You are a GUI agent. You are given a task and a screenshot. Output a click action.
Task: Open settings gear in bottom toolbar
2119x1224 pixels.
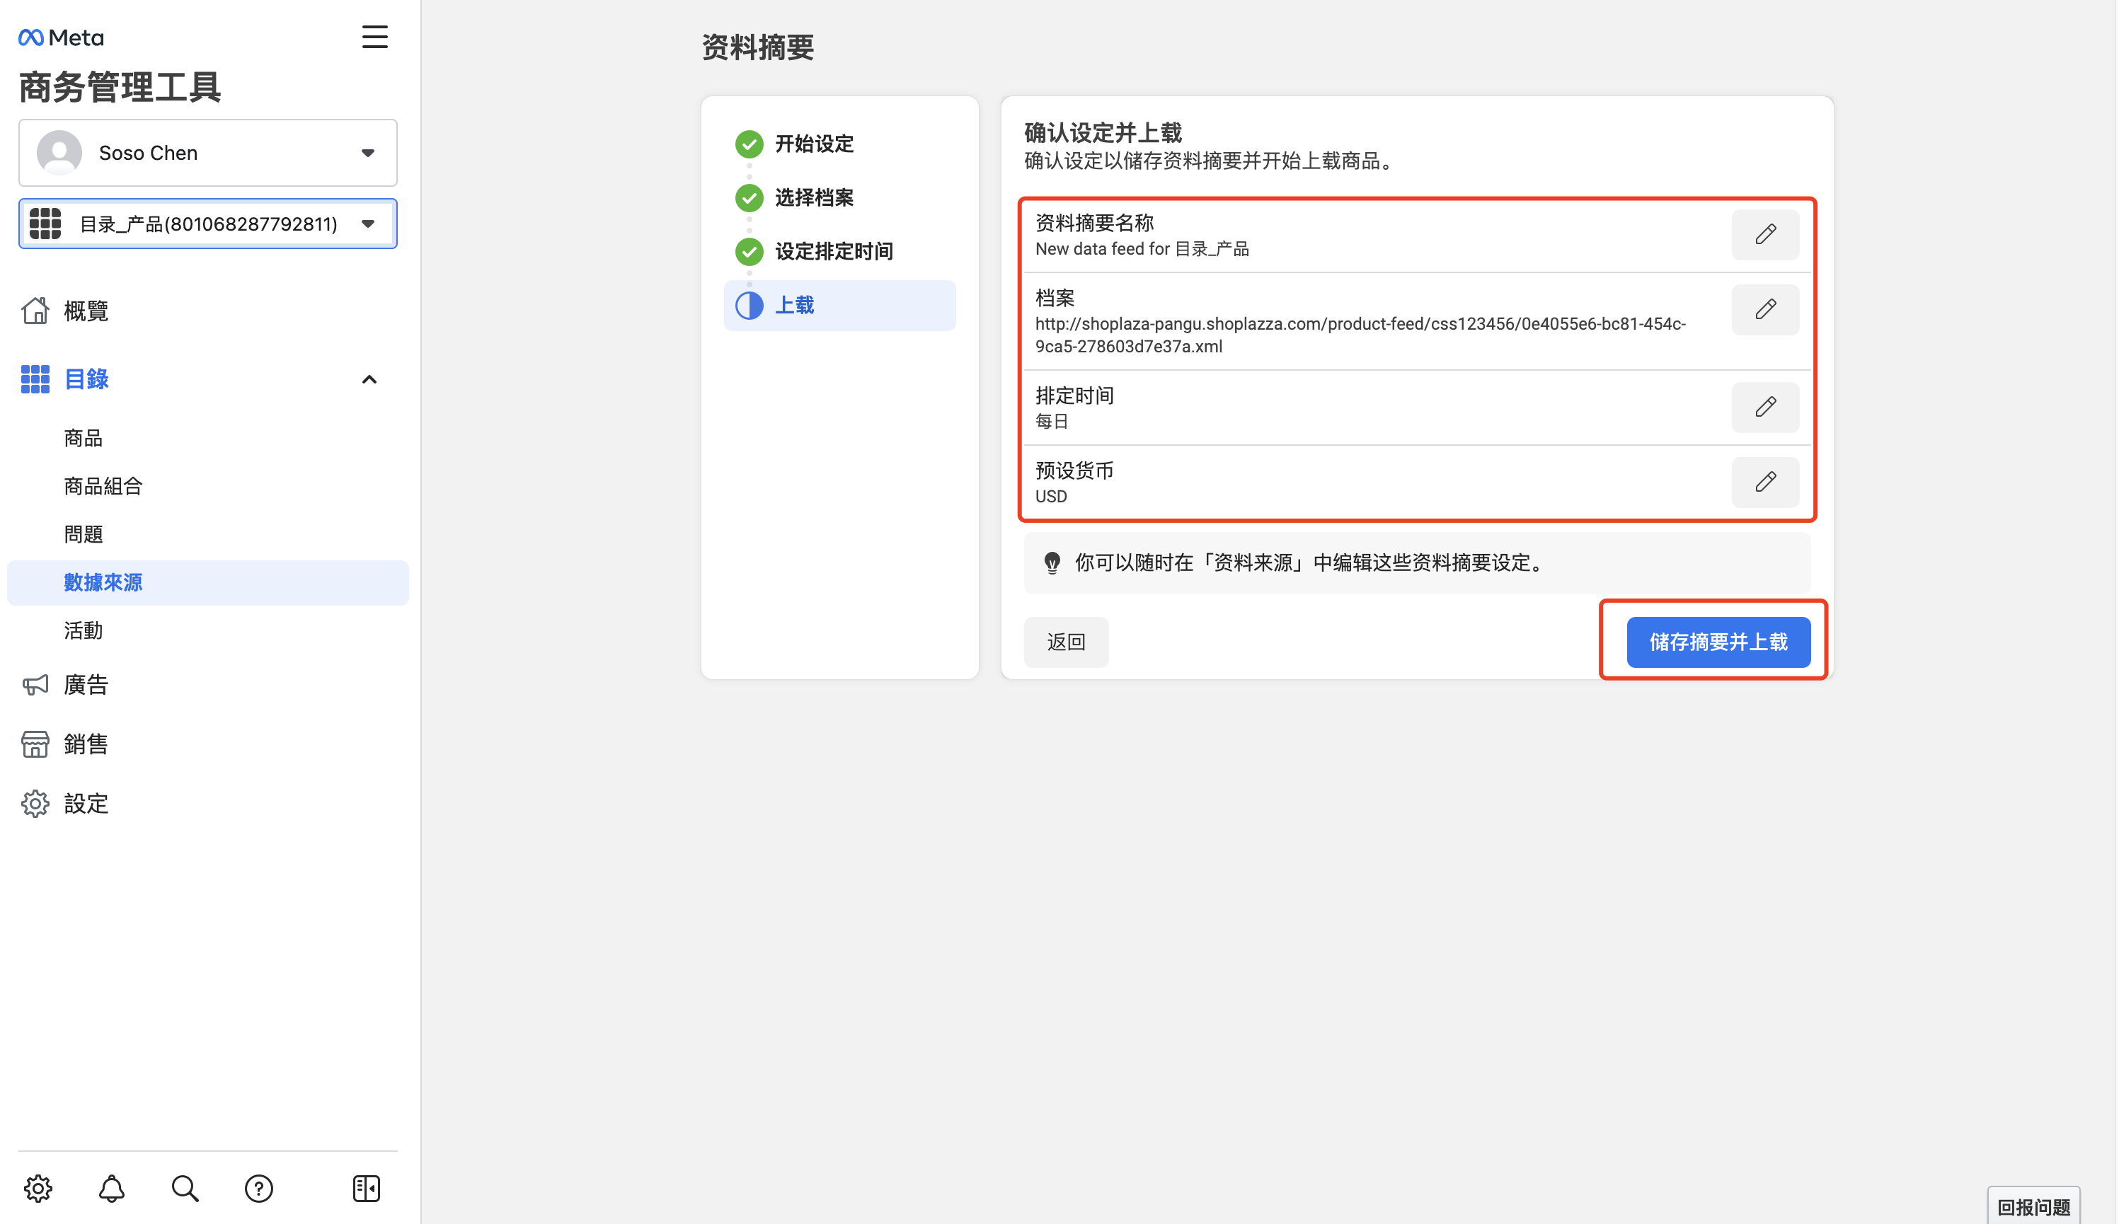click(38, 1188)
